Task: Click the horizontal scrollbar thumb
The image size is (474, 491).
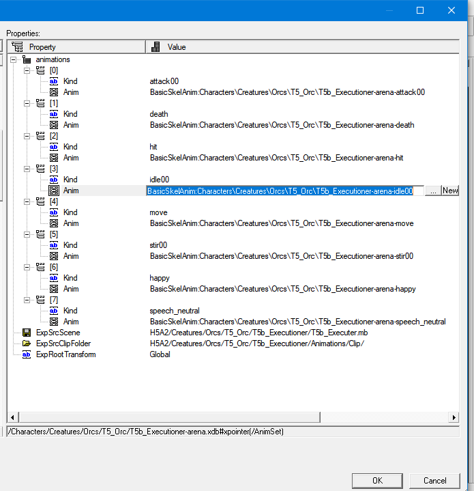Action: pos(169,417)
